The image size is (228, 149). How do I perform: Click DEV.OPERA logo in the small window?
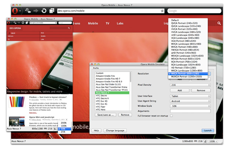point(15,28)
